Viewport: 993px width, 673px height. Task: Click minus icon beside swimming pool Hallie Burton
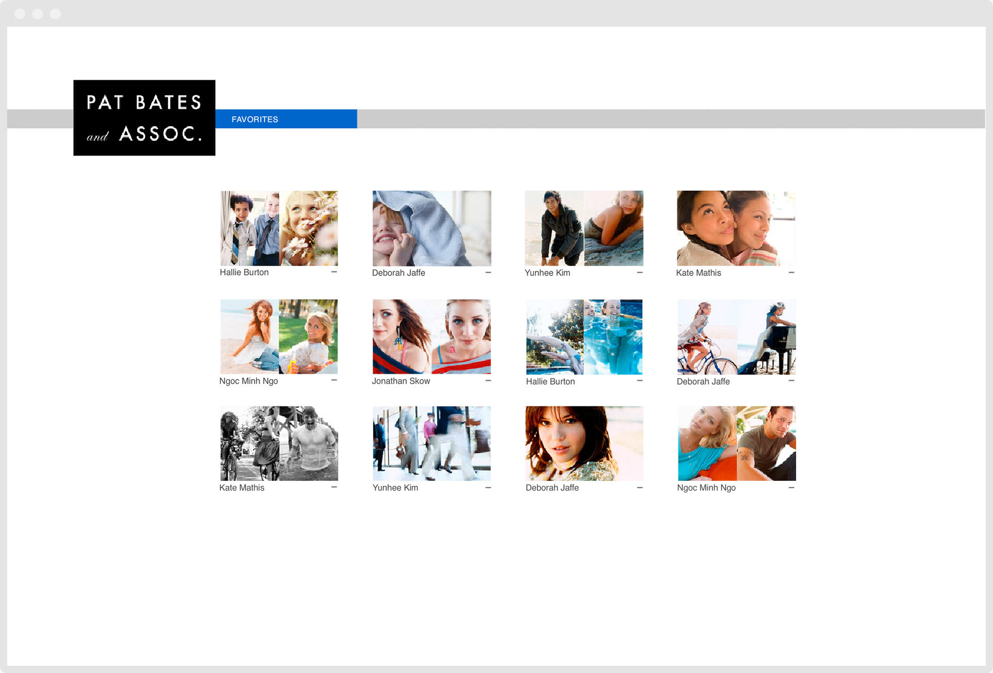click(x=640, y=381)
